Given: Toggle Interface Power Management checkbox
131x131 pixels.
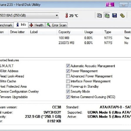Looking at the screenshot, I should [68, 81].
